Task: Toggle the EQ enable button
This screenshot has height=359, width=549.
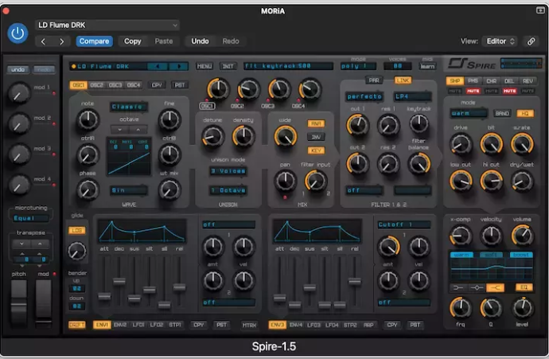Action: point(524,287)
